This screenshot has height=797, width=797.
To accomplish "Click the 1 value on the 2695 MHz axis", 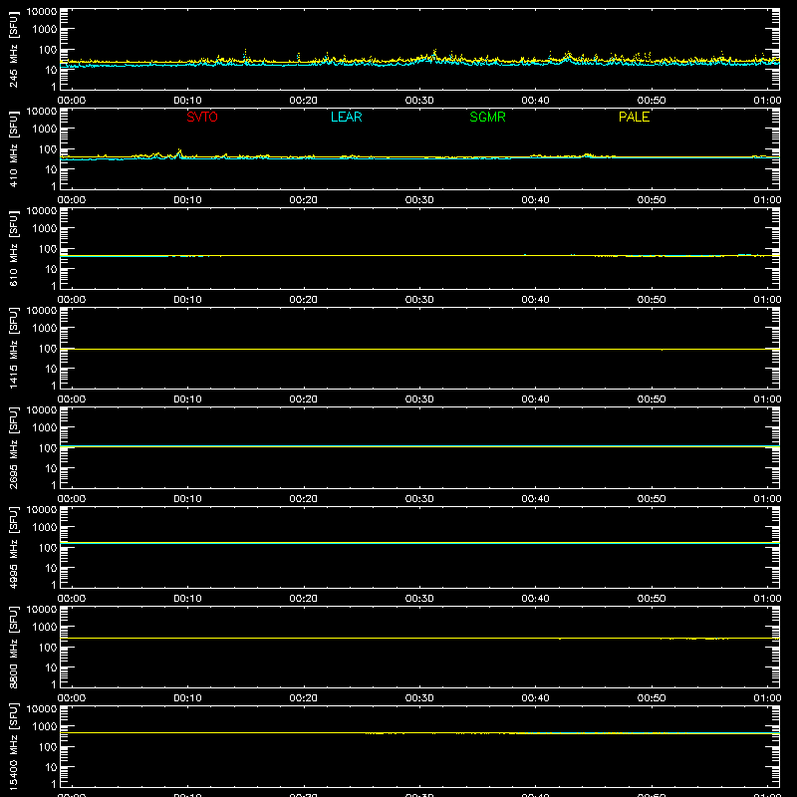I will (54, 485).
